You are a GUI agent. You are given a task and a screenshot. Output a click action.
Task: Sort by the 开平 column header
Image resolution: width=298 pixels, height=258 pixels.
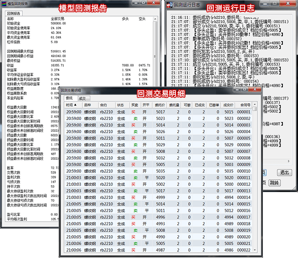click(147, 105)
